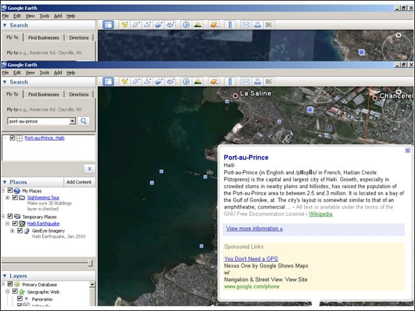The image size is (415, 311).
Task: Planet icon in back window toolbar
Action: [x=213, y=25]
